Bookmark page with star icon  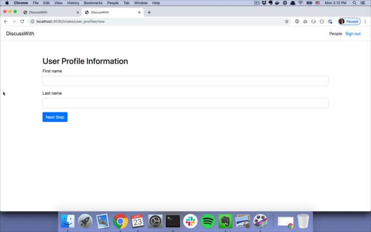[x=286, y=21]
